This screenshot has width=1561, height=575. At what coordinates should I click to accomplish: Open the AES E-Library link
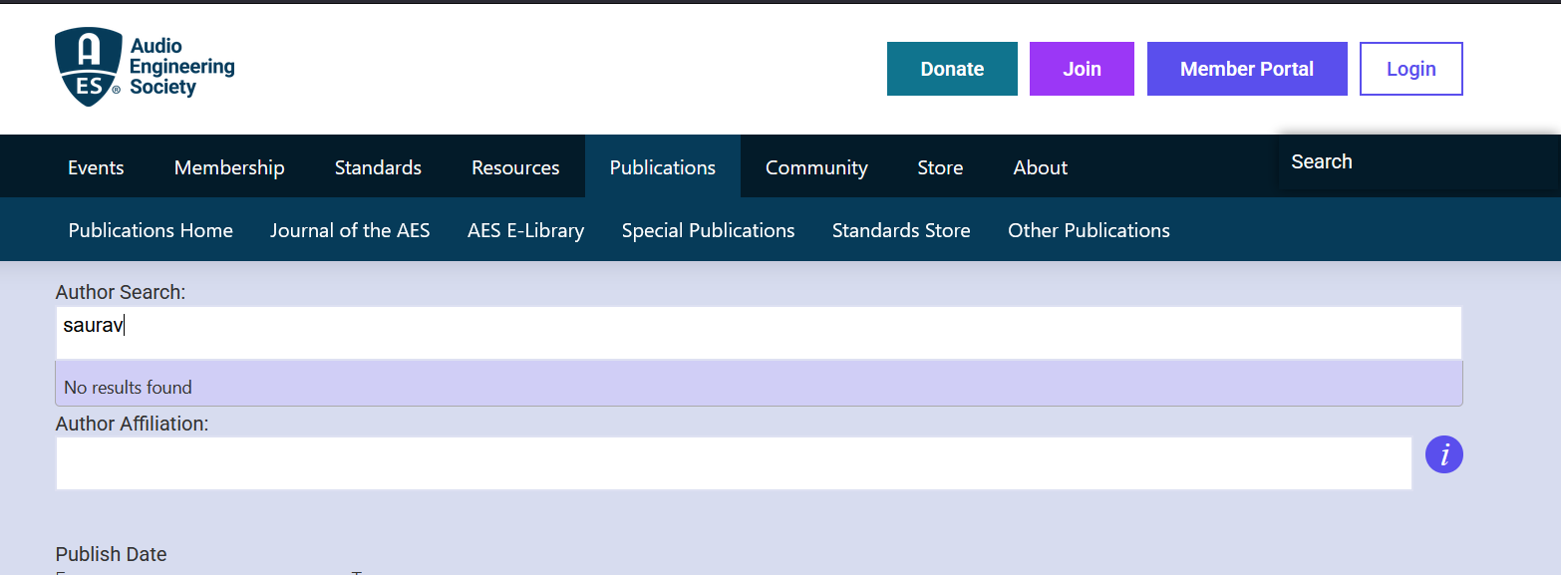[525, 230]
